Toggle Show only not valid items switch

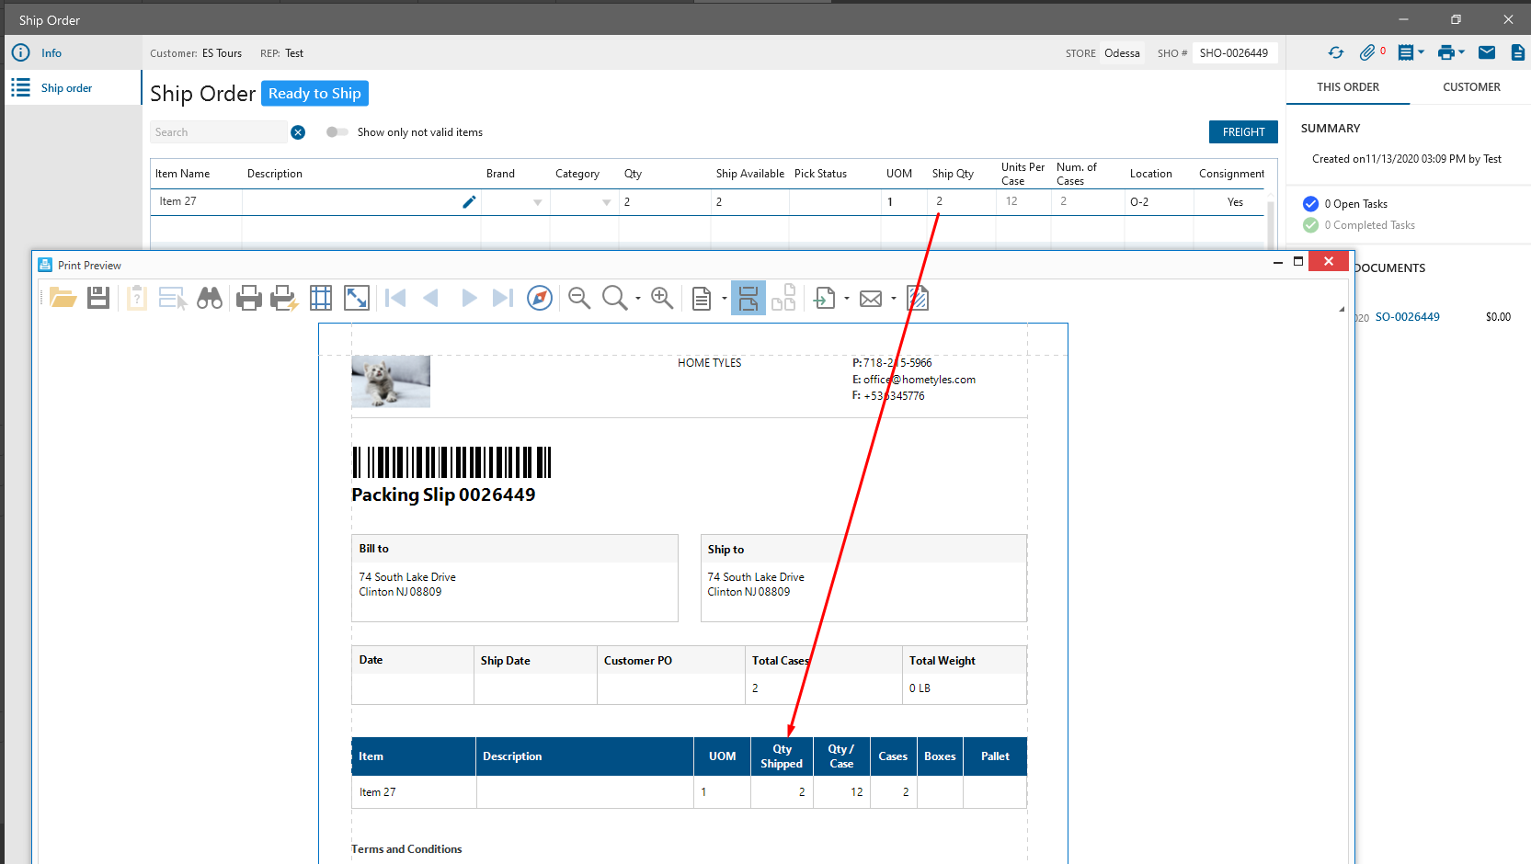pos(337,132)
